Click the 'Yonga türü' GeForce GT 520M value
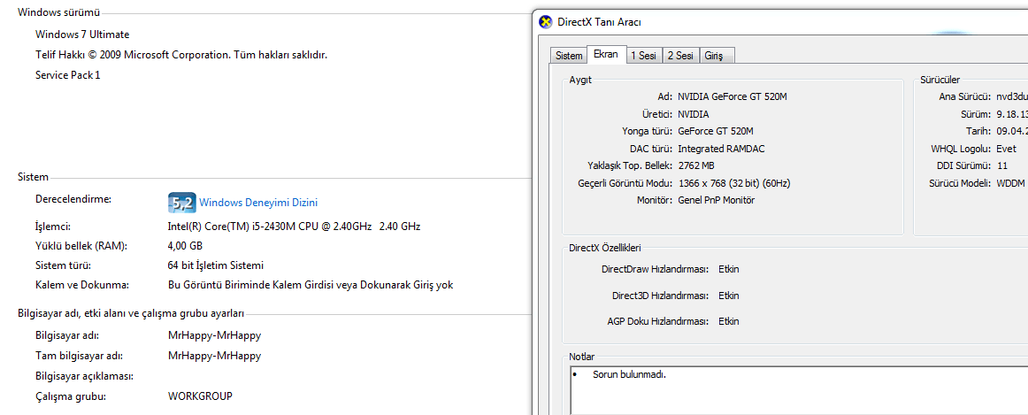 point(716,130)
